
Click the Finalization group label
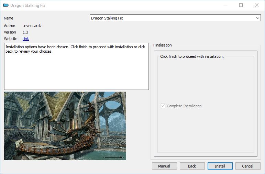coord(163,45)
